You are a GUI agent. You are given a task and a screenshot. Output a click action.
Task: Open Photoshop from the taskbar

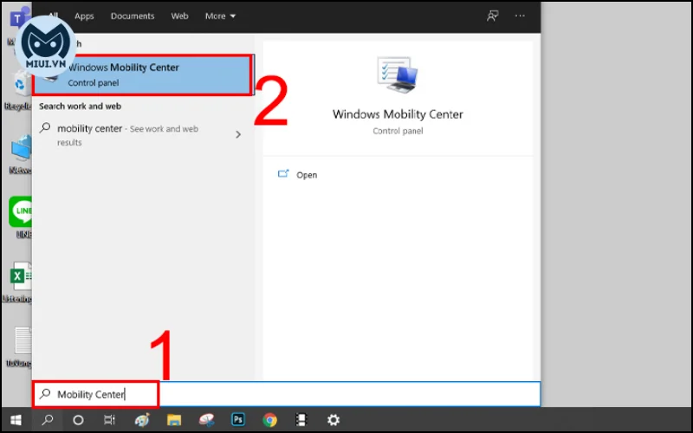pyautogui.click(x=237, y=419)
